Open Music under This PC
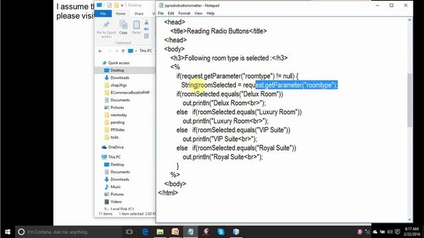 tap(115, 186)
